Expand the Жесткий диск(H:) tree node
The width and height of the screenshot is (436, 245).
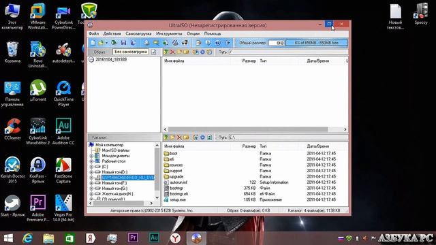pyautogui.click(x=91, y=194)
